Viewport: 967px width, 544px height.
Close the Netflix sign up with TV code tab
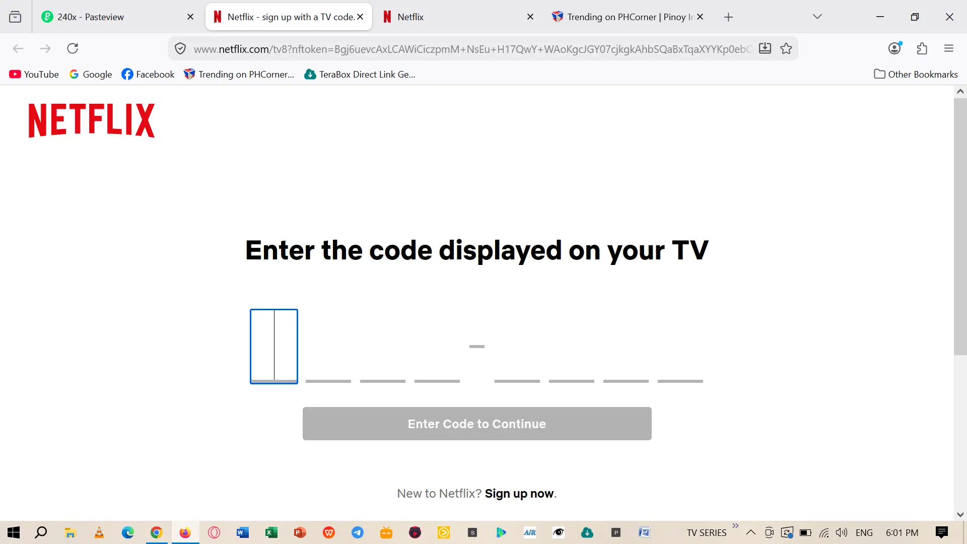coord(360,17)
